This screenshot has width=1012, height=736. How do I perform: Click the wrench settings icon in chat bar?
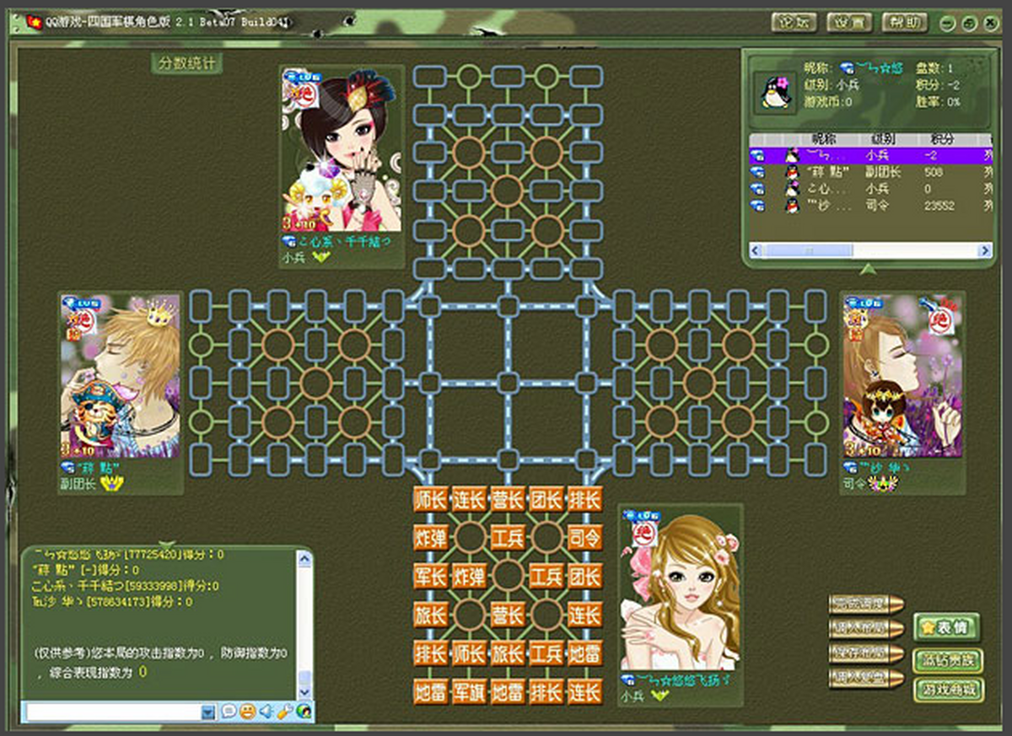[x=285, y=712]
